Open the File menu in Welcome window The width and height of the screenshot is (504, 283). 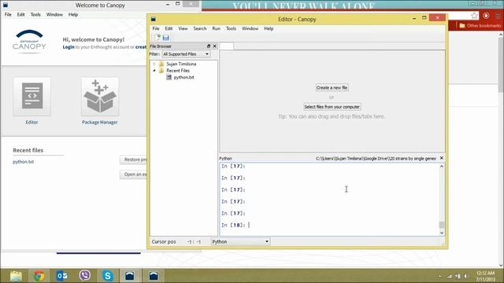click(8, 14)
